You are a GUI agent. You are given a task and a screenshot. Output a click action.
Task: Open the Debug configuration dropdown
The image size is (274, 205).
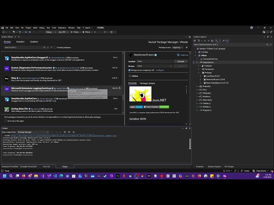(51, 32)
